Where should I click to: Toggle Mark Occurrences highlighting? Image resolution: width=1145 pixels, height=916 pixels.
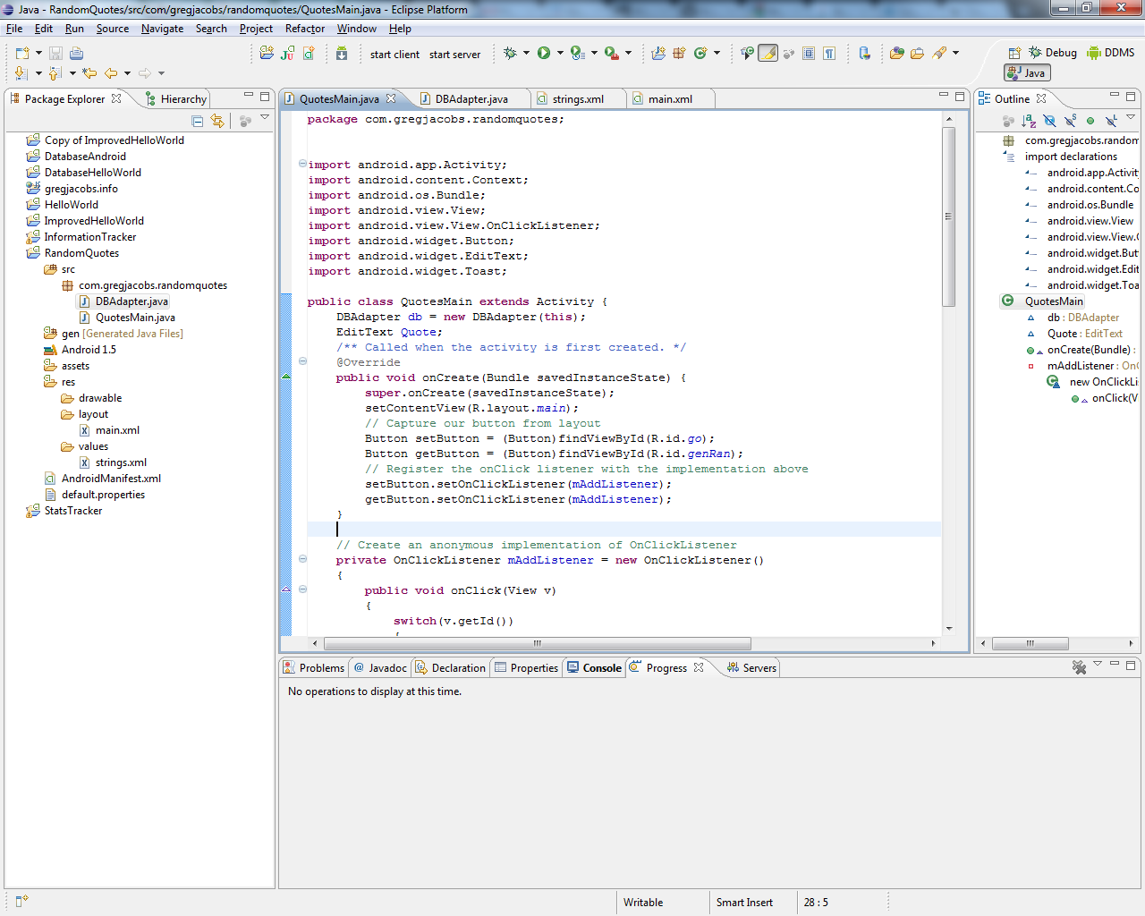coord(768,54)
